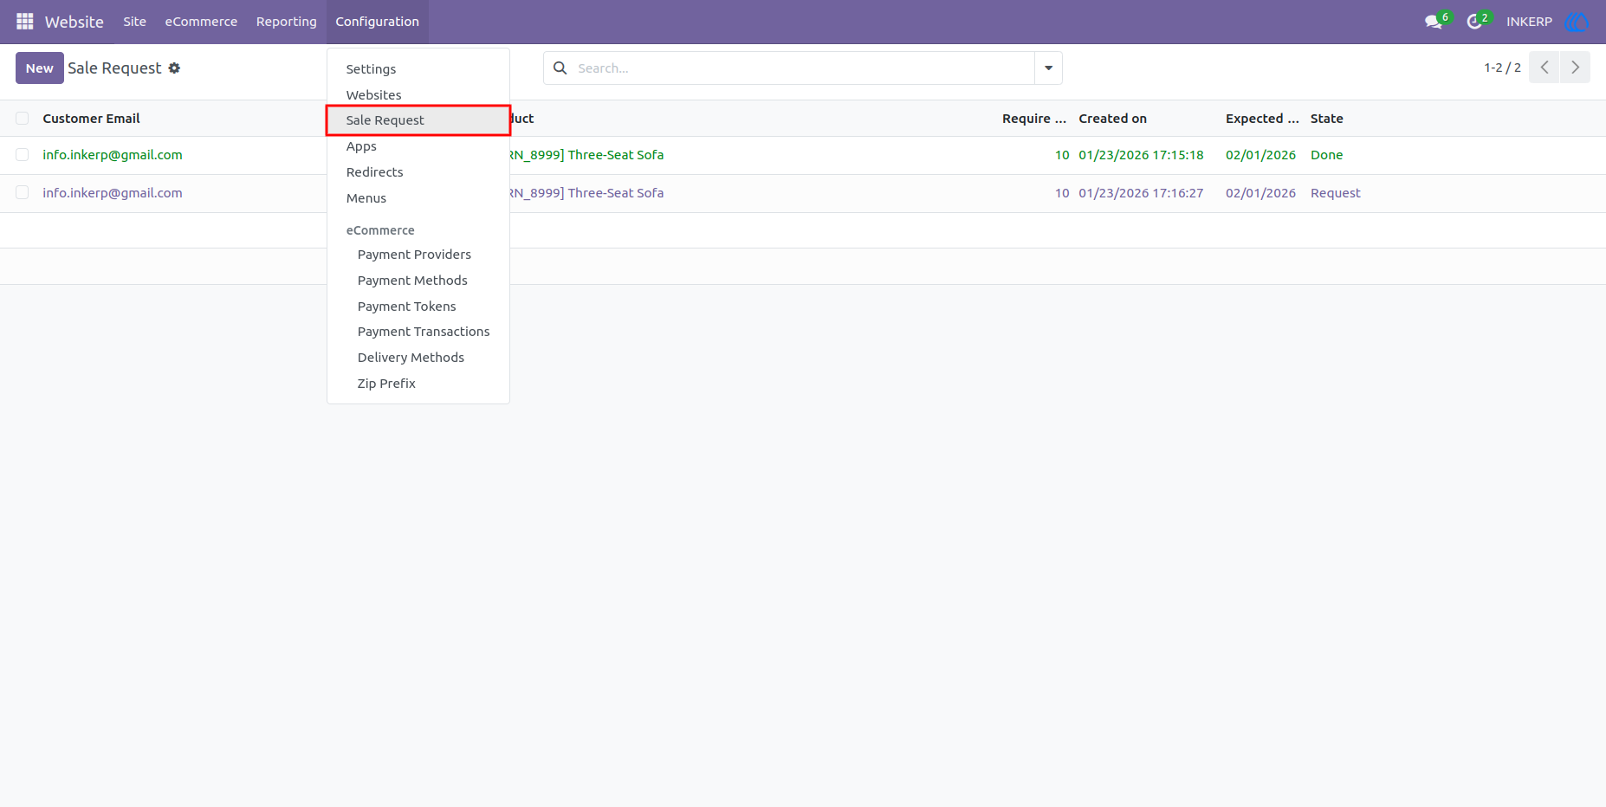
Task: Click the Website app name
Action: (x=74, y=22)
